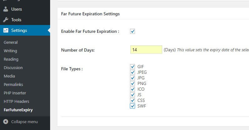Screen dimensions: 249x130
Task: Open the Writing settings submenu
Action: pos(10,51)
